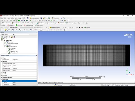The width and height of the screenshot is (135, 101).
Task: Click the Explode Factor slider
Action: click(26, 27)
